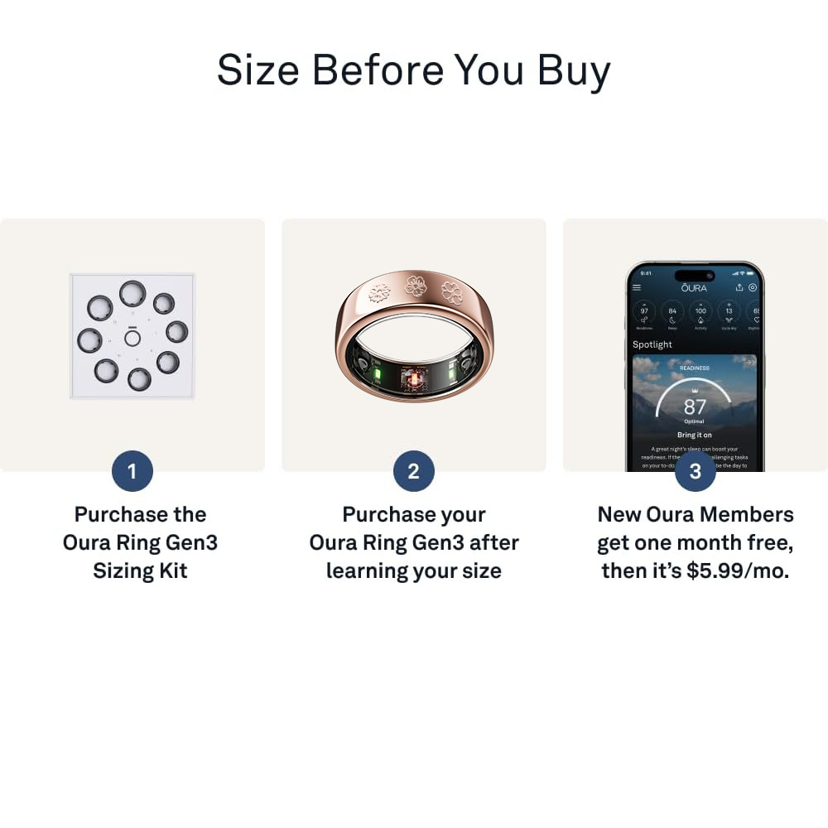Click the rose gold ring image
The image size is (828, 828).
pos(415,336)
